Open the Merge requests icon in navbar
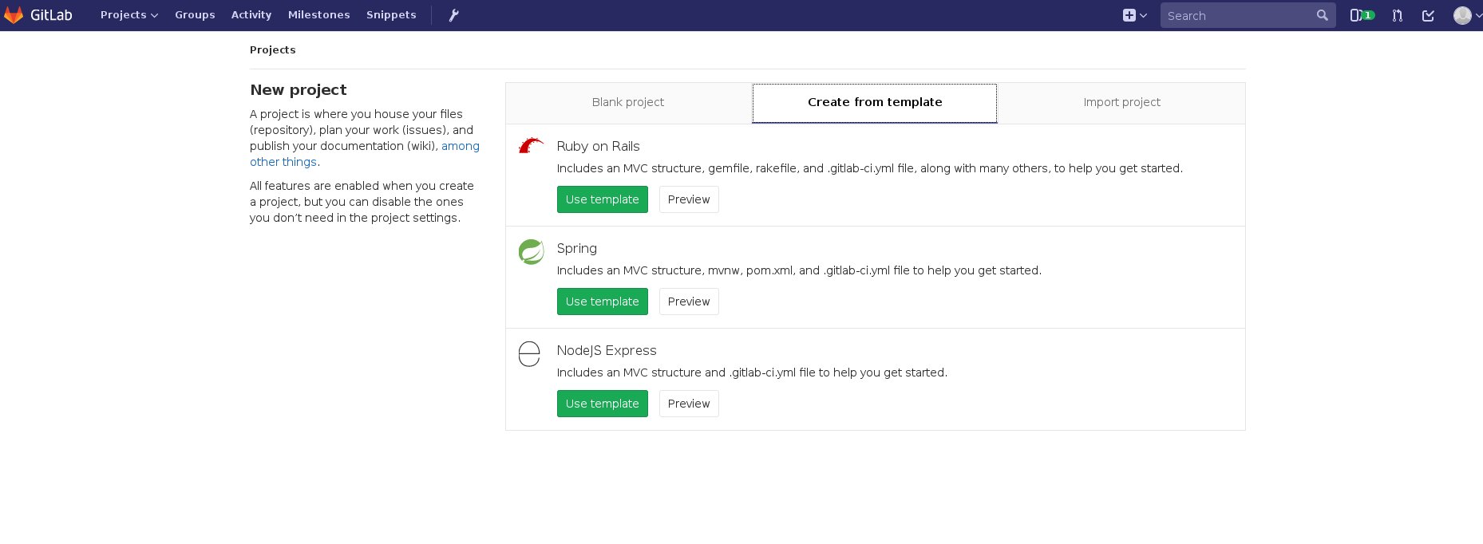 point(1397,15)
